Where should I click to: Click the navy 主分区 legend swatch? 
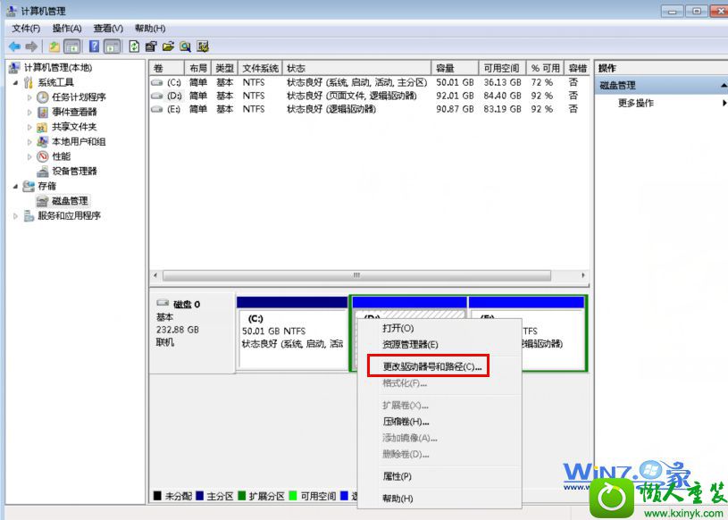[x=200, y=496]
